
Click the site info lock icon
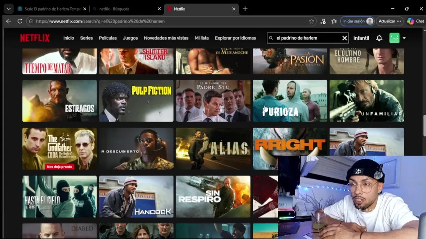(31, 21)
